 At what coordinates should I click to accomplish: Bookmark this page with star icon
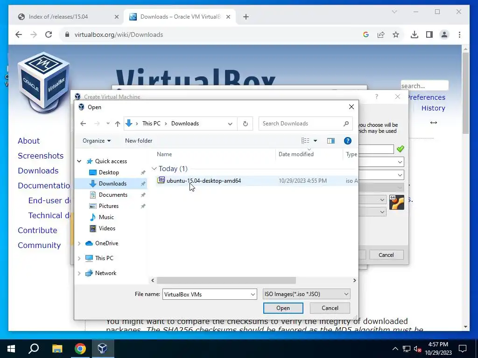396,34
